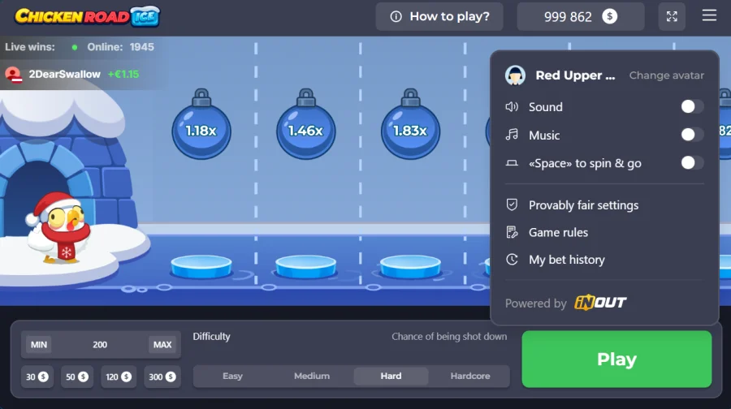Choose Medium difficulty

pos(312,376)
